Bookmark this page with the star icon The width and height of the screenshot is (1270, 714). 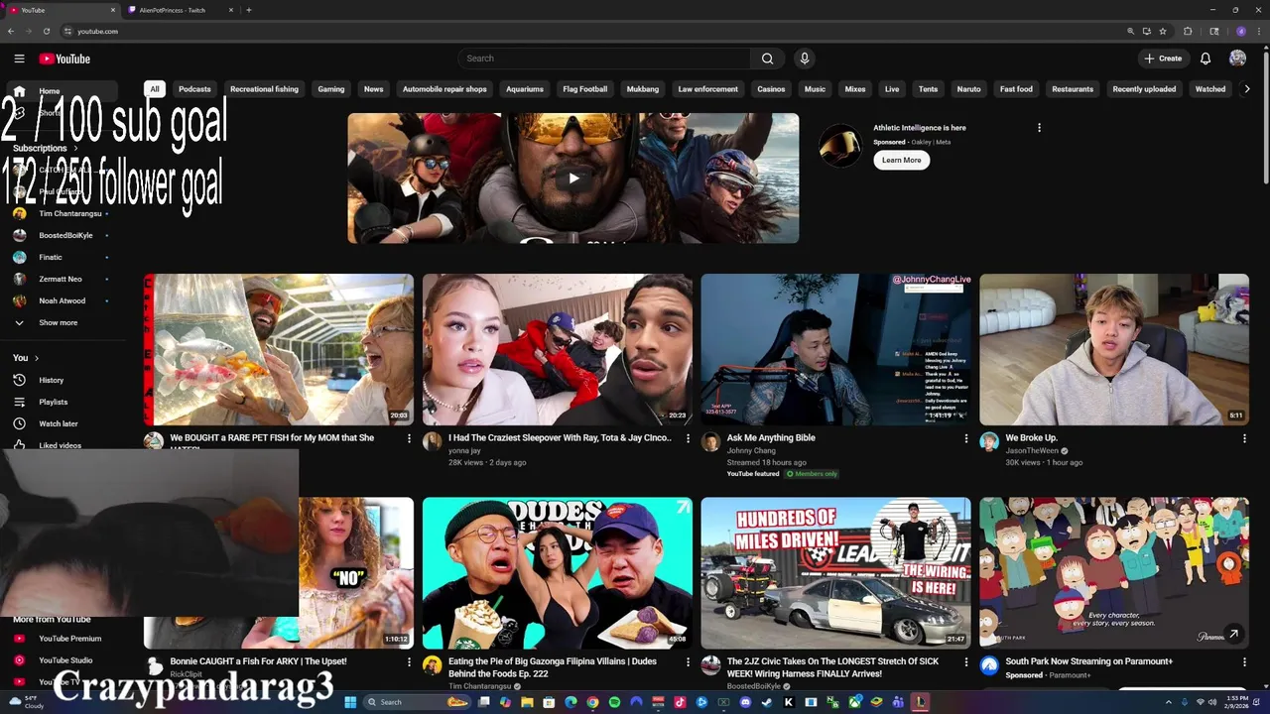pos(1163,31)
